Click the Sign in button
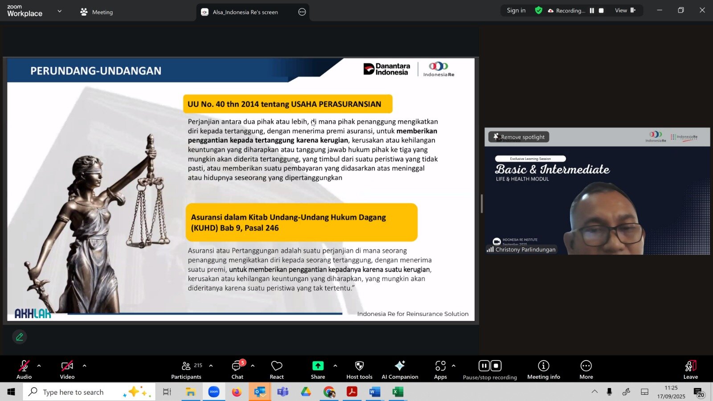713x401 pixels. (x=516, y=10)
